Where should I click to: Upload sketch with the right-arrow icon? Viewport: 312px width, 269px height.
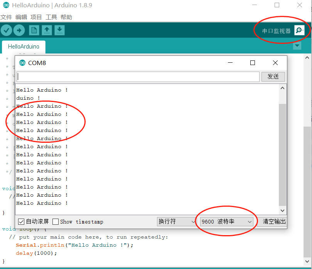tap(19, 30)
